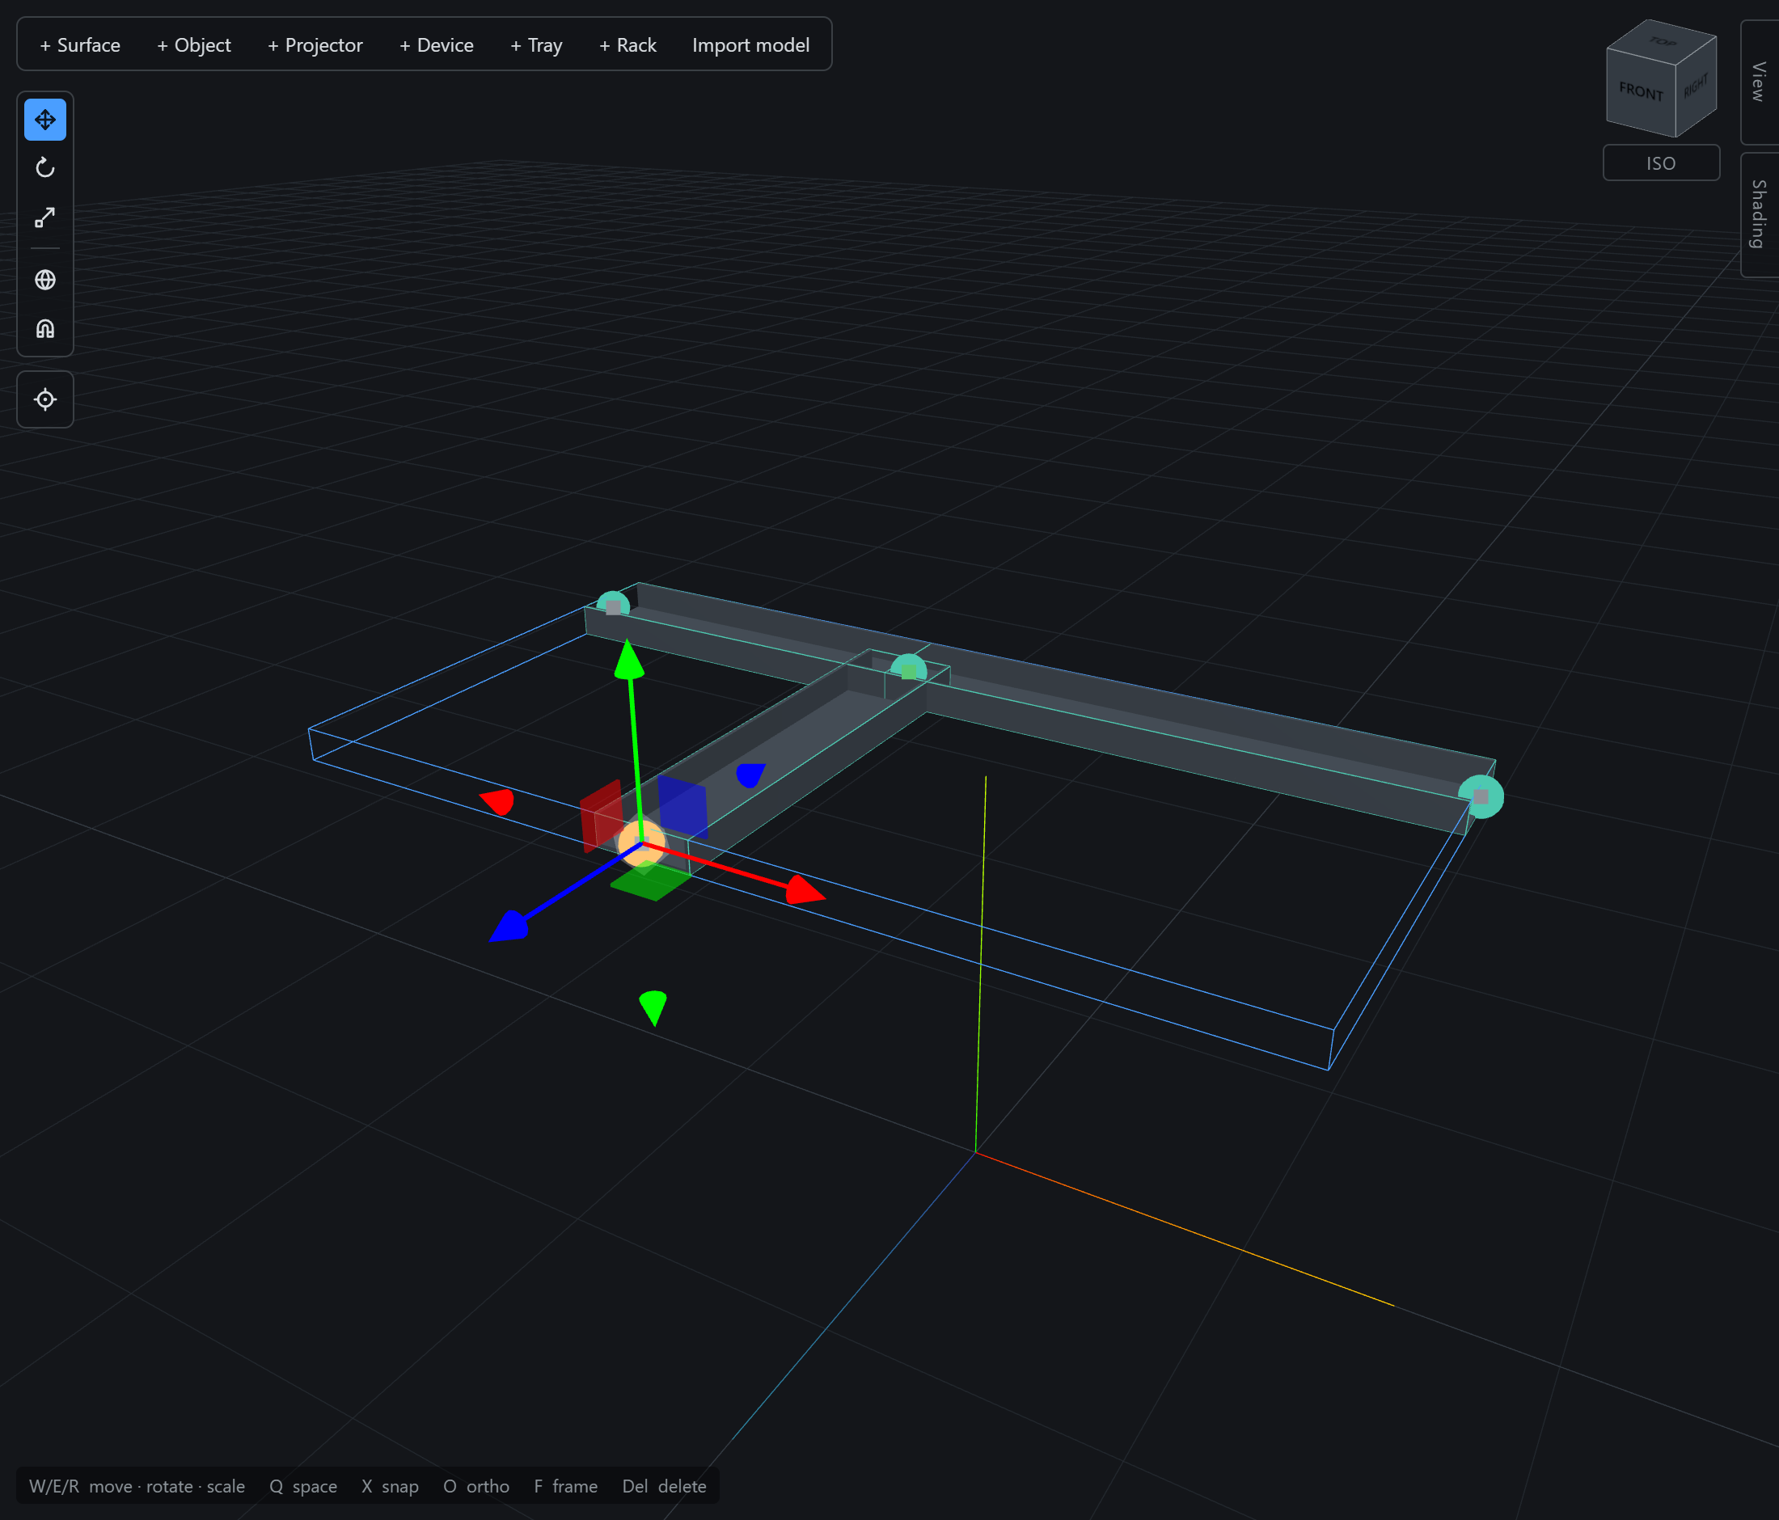
Task: Select teal handle at left bar end
Action: point(613,605)
